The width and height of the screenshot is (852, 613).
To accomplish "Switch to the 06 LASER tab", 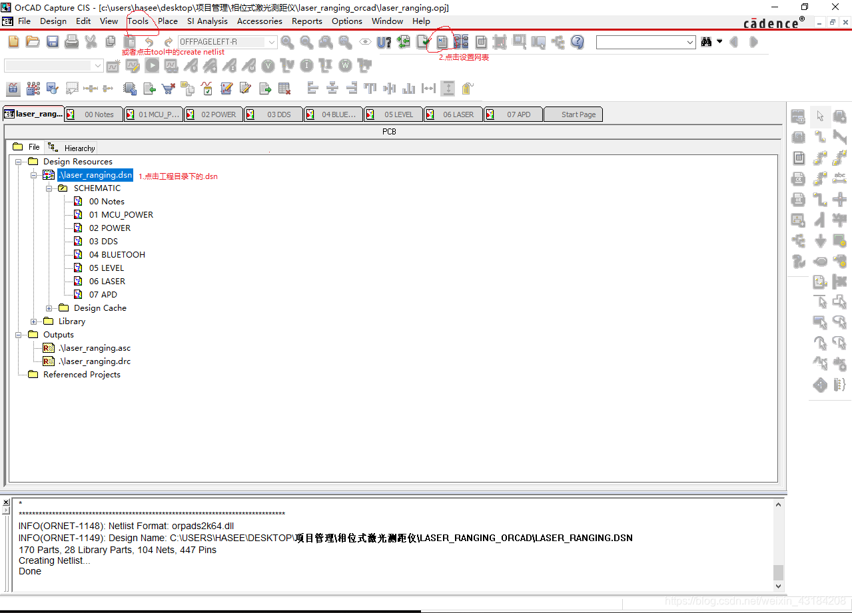I will click(453, 114).
